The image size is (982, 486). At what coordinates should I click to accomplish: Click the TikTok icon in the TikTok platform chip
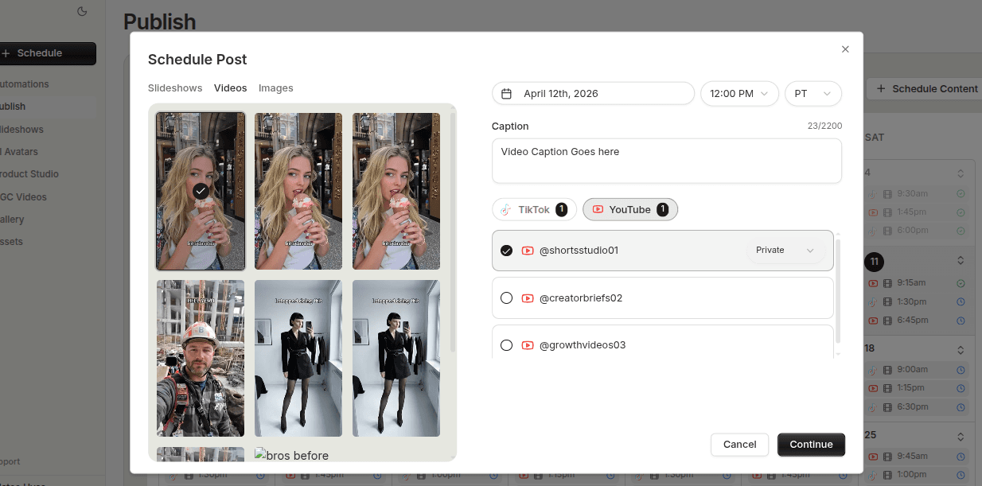click(507, 209)
